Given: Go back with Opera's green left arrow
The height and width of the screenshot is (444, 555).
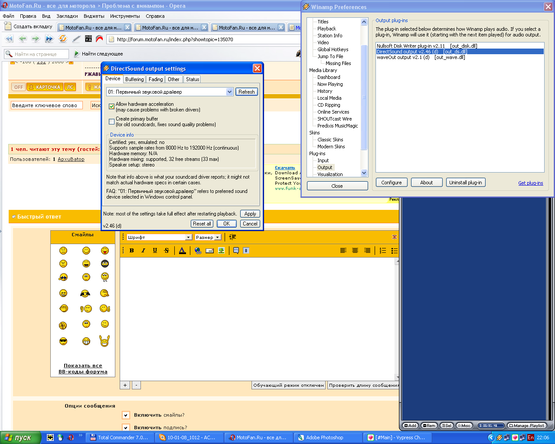Looking at the screenshot, I should pyautogui.click(x=23, y=39).
